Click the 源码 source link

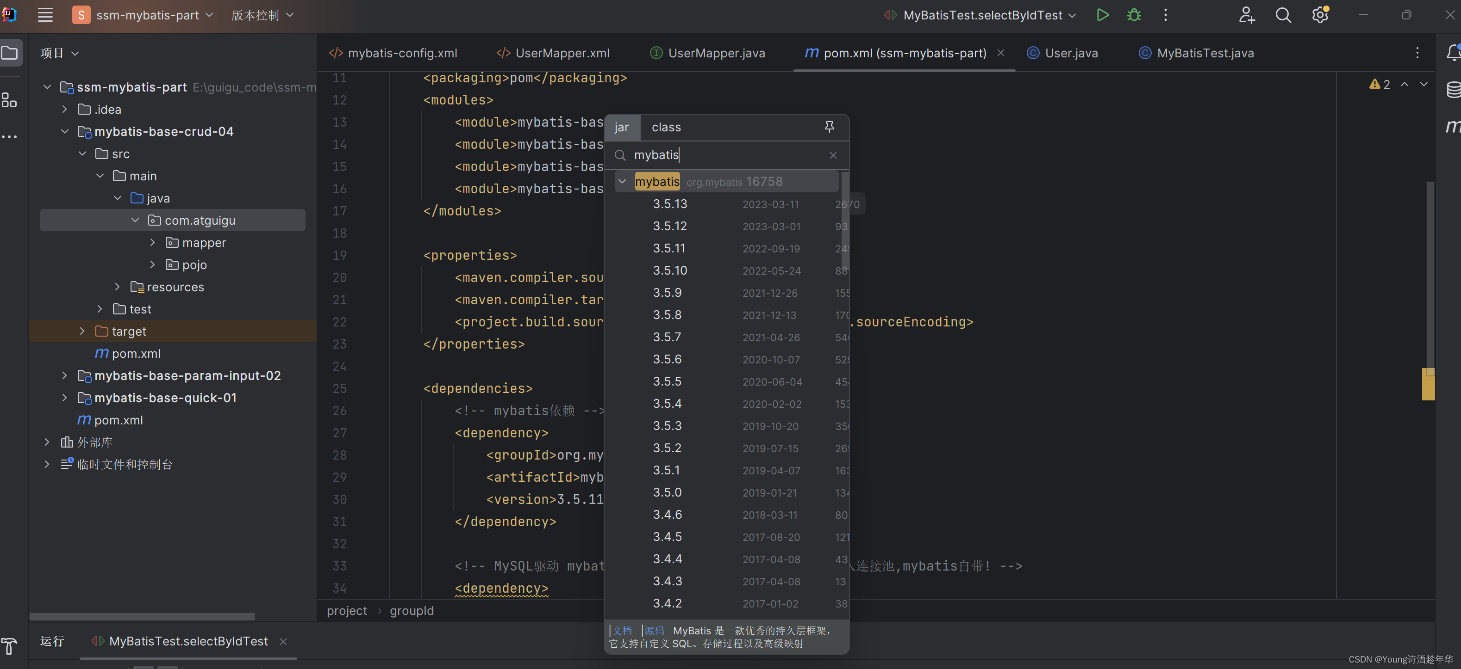(x=654, y=631)
